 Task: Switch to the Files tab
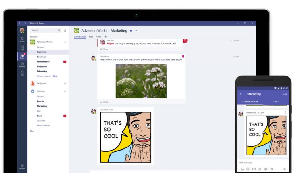91,37
